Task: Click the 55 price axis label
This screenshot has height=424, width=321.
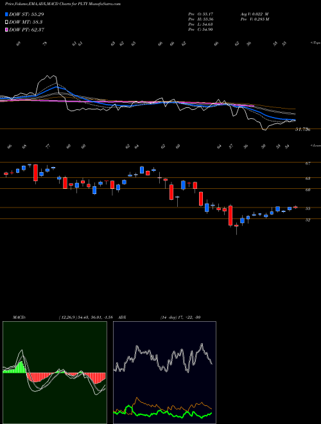Action: pos(308,209)
